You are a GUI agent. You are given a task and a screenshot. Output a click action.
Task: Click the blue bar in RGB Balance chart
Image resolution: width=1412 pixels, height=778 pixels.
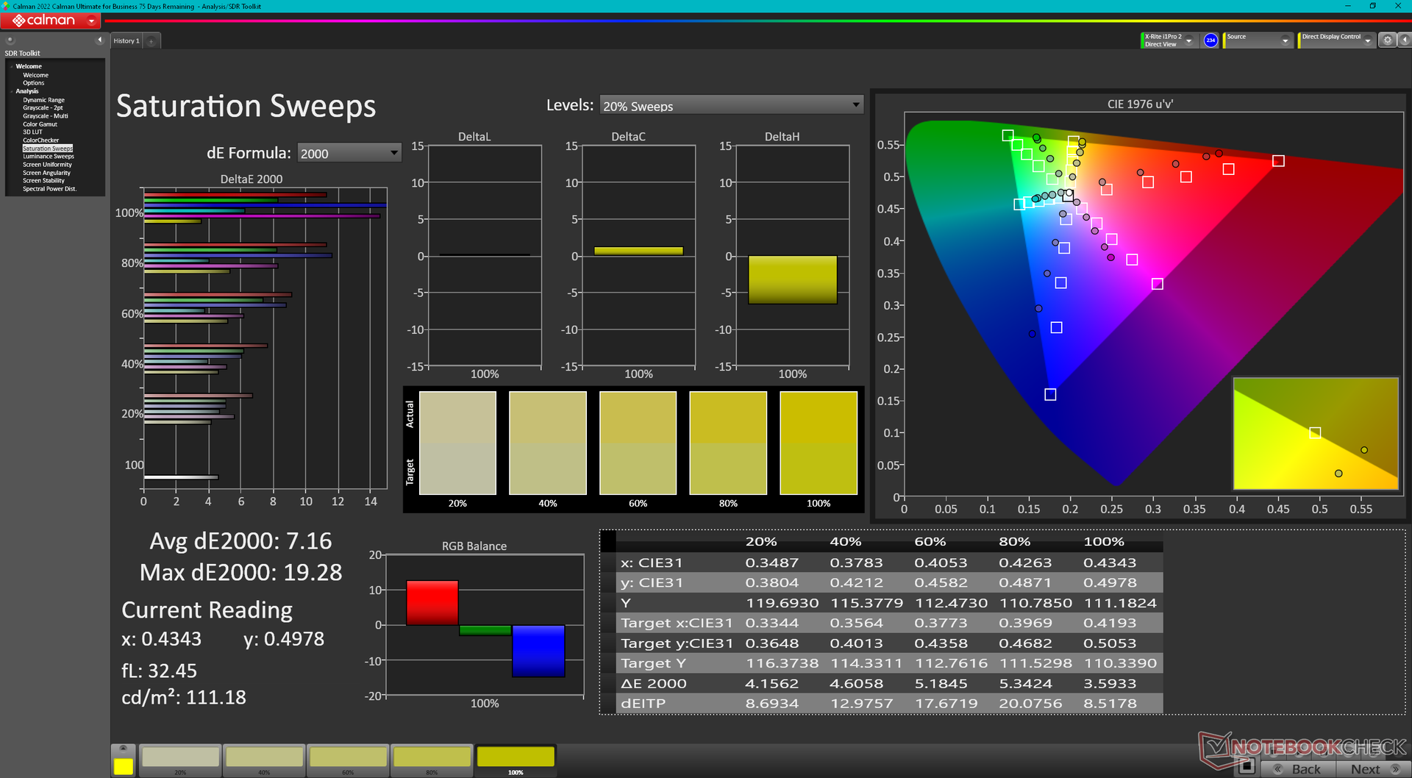538,651
